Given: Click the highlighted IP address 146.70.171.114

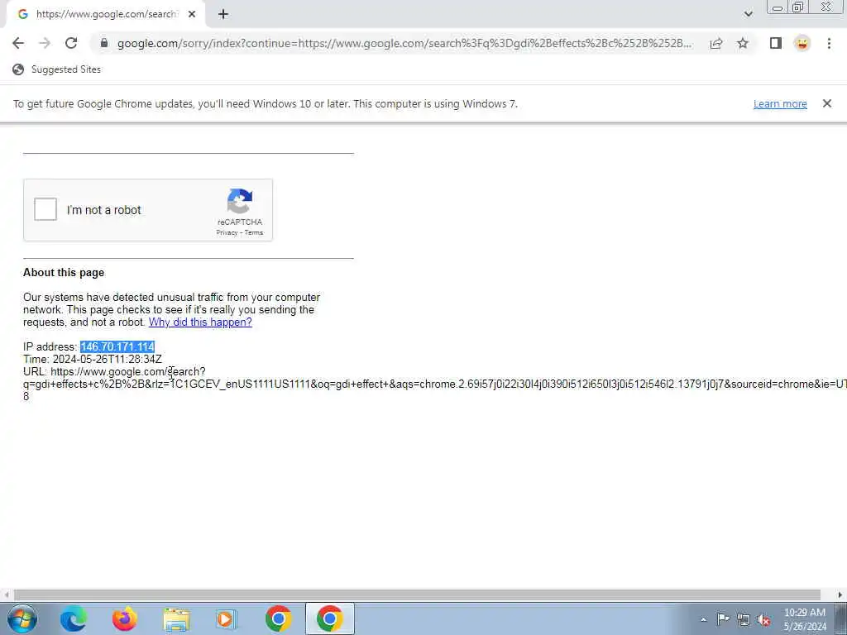Looking at the screenshot, I should [x=117, y=346].
